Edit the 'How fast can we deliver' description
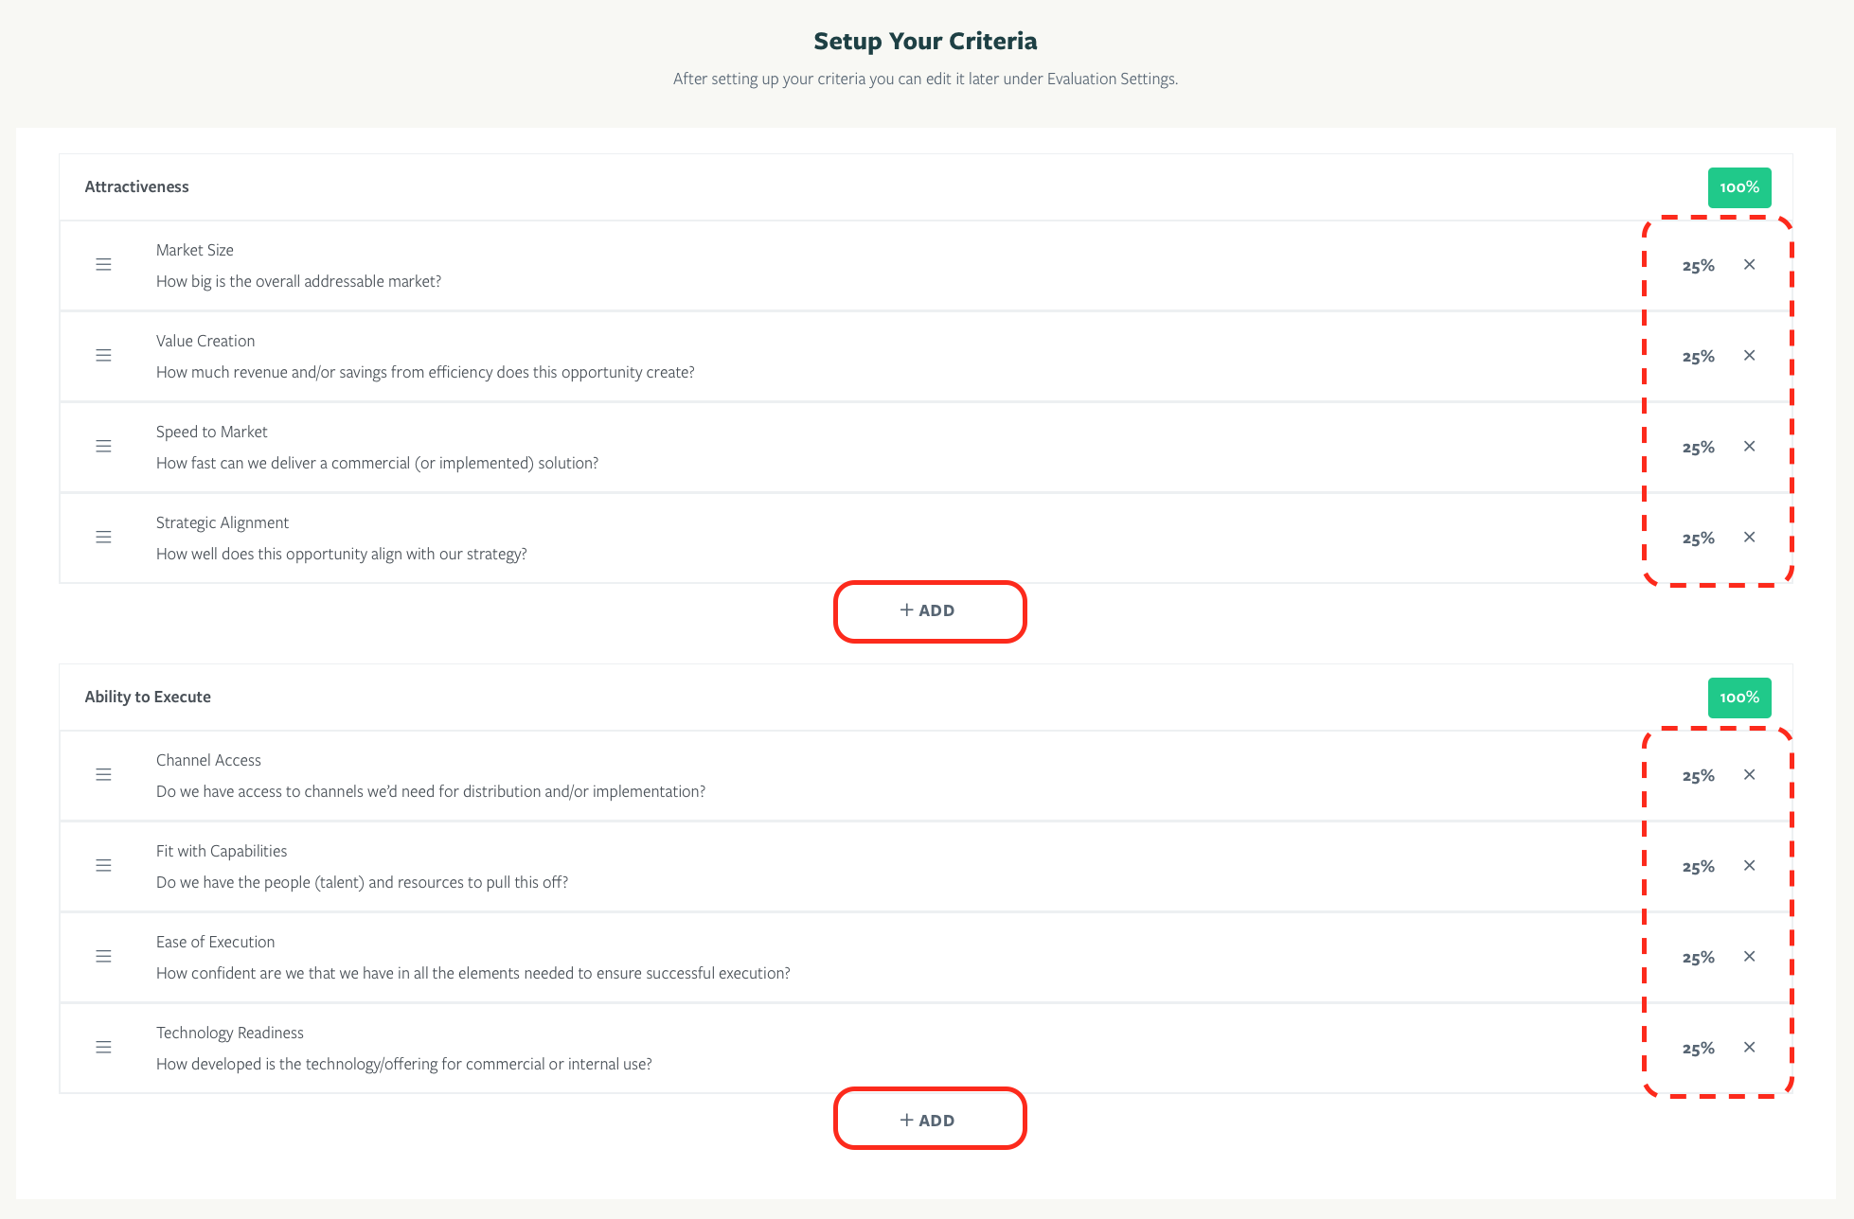The height and width of the screenshot is (1219, 1854). point(377,463)
